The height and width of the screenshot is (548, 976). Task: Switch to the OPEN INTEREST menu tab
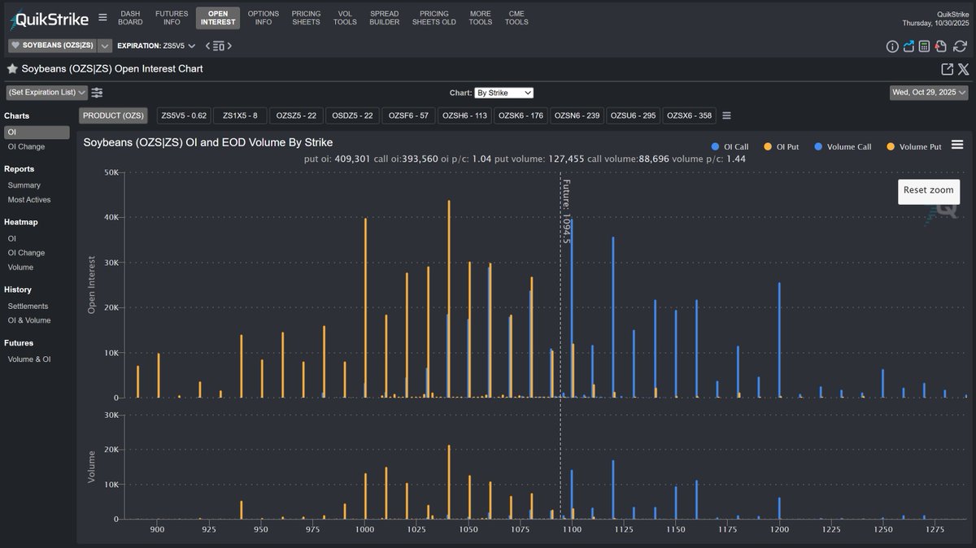coord(217,18)
